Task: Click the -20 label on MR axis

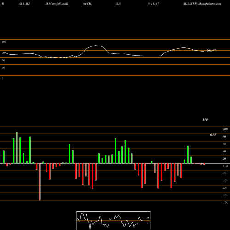Action: [x=224, y=173]
